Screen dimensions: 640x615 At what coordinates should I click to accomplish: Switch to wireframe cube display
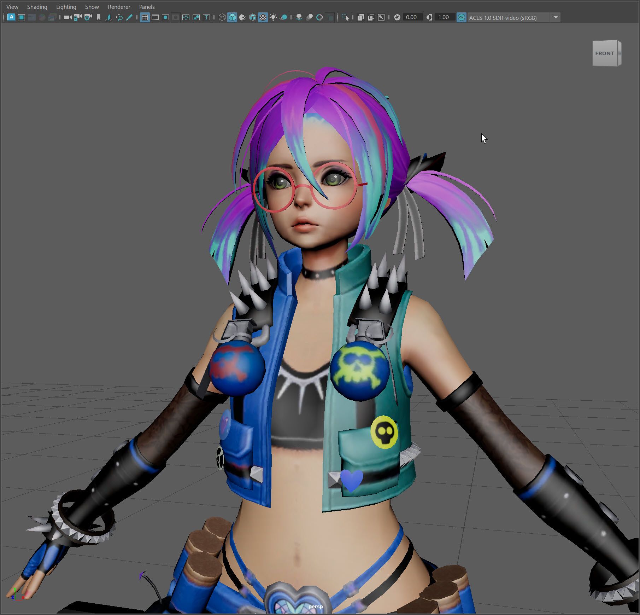pos(222,17)
